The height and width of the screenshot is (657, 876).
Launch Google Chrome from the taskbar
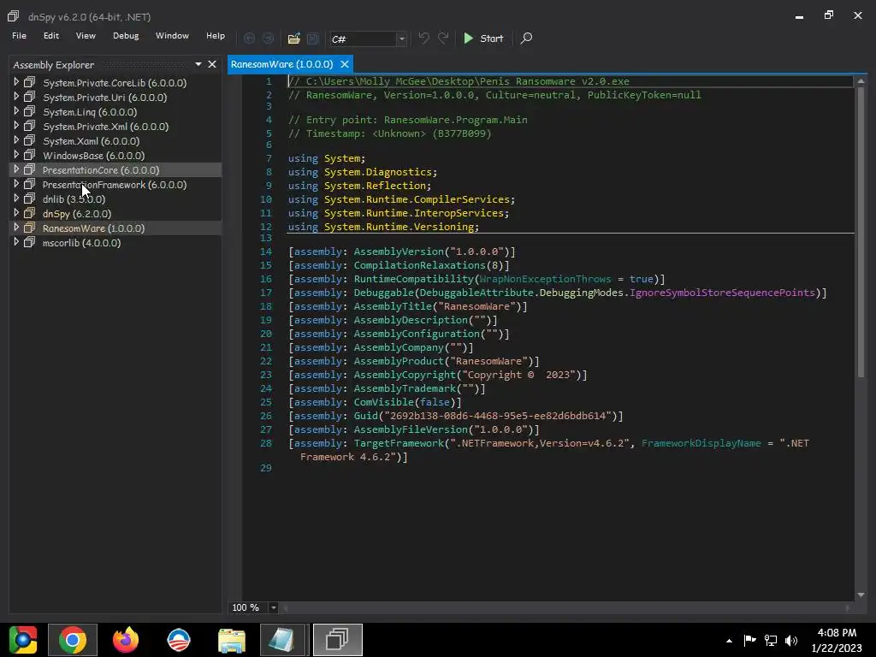pyautogui.click(x=73, y=640)
